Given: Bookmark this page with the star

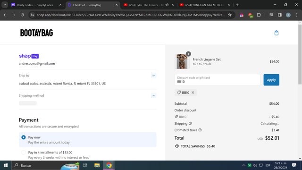Looking at the screenshot, I should coord(230,15).
